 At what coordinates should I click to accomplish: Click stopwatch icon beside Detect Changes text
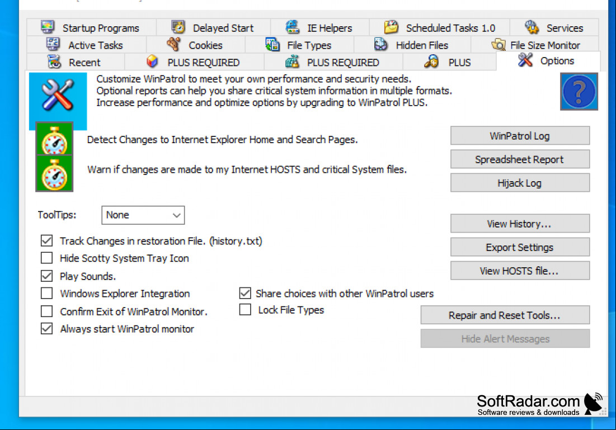[54, 139]
